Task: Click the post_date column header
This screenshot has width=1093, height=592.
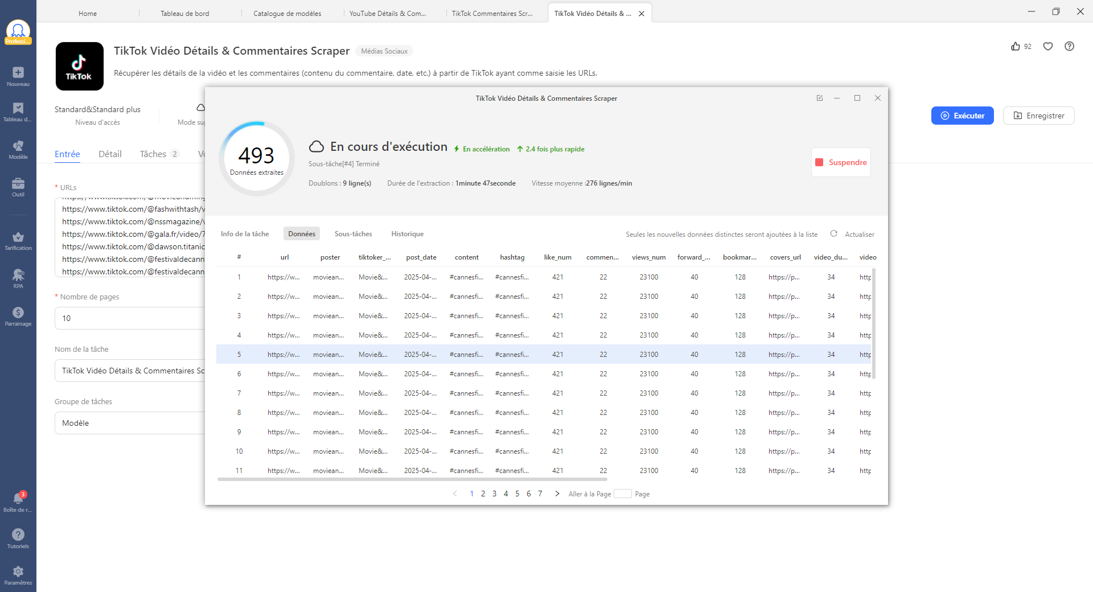Action: point(421,257)
